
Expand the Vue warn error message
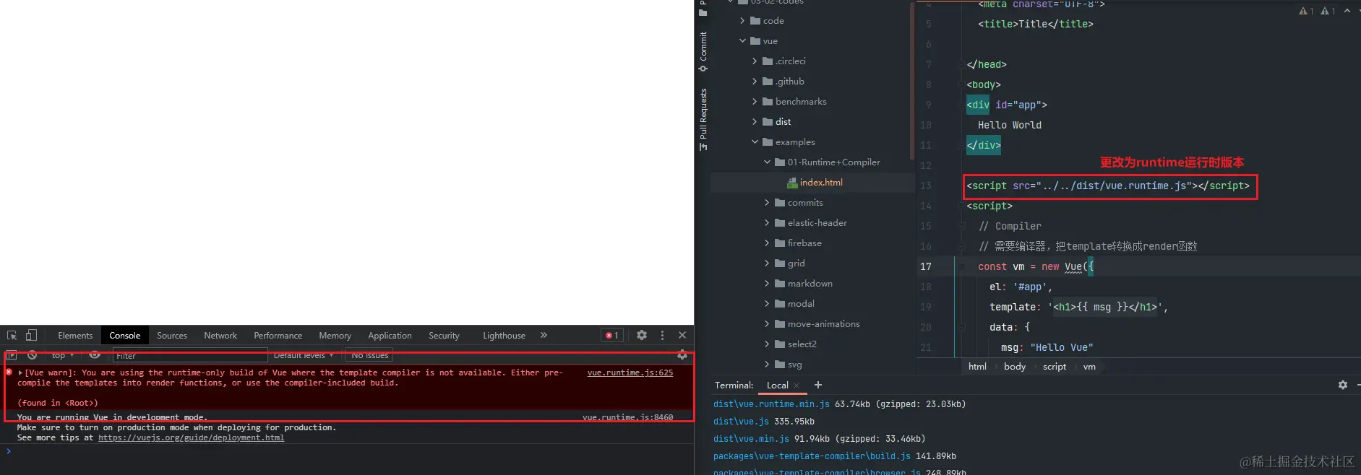pyautogui.click(x=20, y=373)
